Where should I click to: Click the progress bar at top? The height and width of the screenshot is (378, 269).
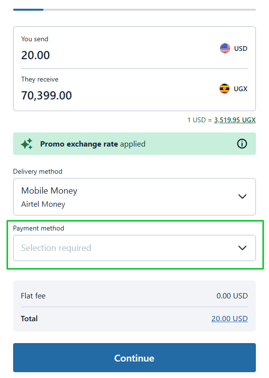pos(134,10)
